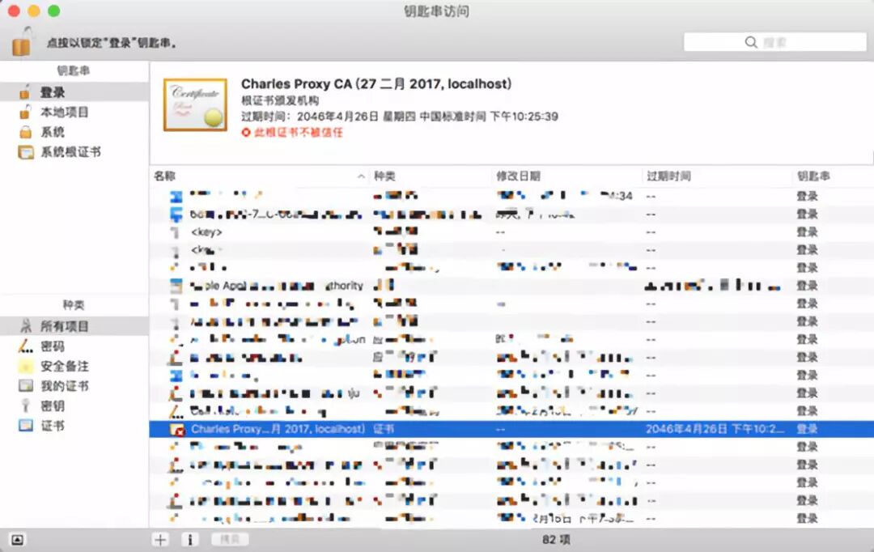Select the Apple Application Authority row
Image resolution: width=874 pixels, height=552 pixels.
click(511, 286)
